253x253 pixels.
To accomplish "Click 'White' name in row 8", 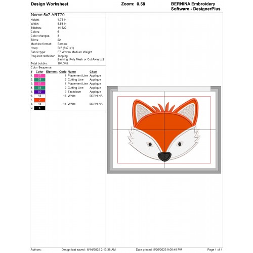I will [71, 104].
